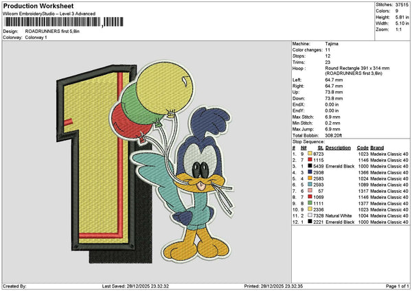Viewport: 412px width, 291px height.
Task: Click the Max Jump value 6.9 mm
Action: [x=332, y=129]
